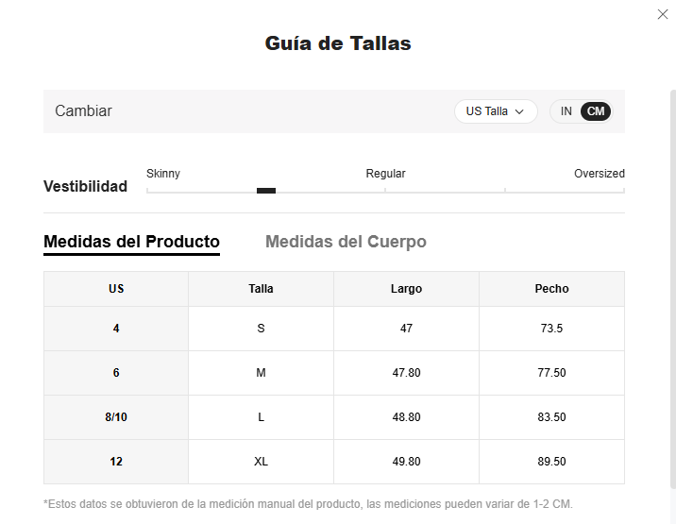Click the Talla column header
The image size is (676, 524).
261,289
